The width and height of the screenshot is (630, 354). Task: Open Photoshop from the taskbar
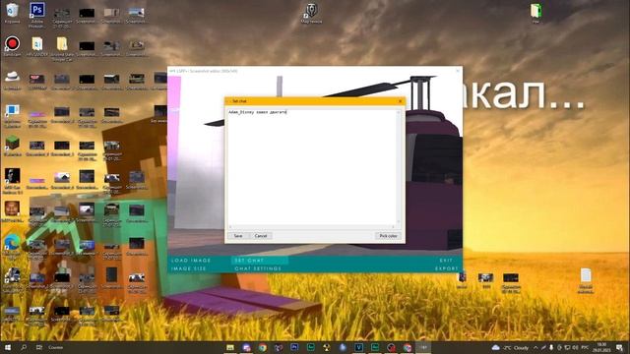click(x=294, y=347)
